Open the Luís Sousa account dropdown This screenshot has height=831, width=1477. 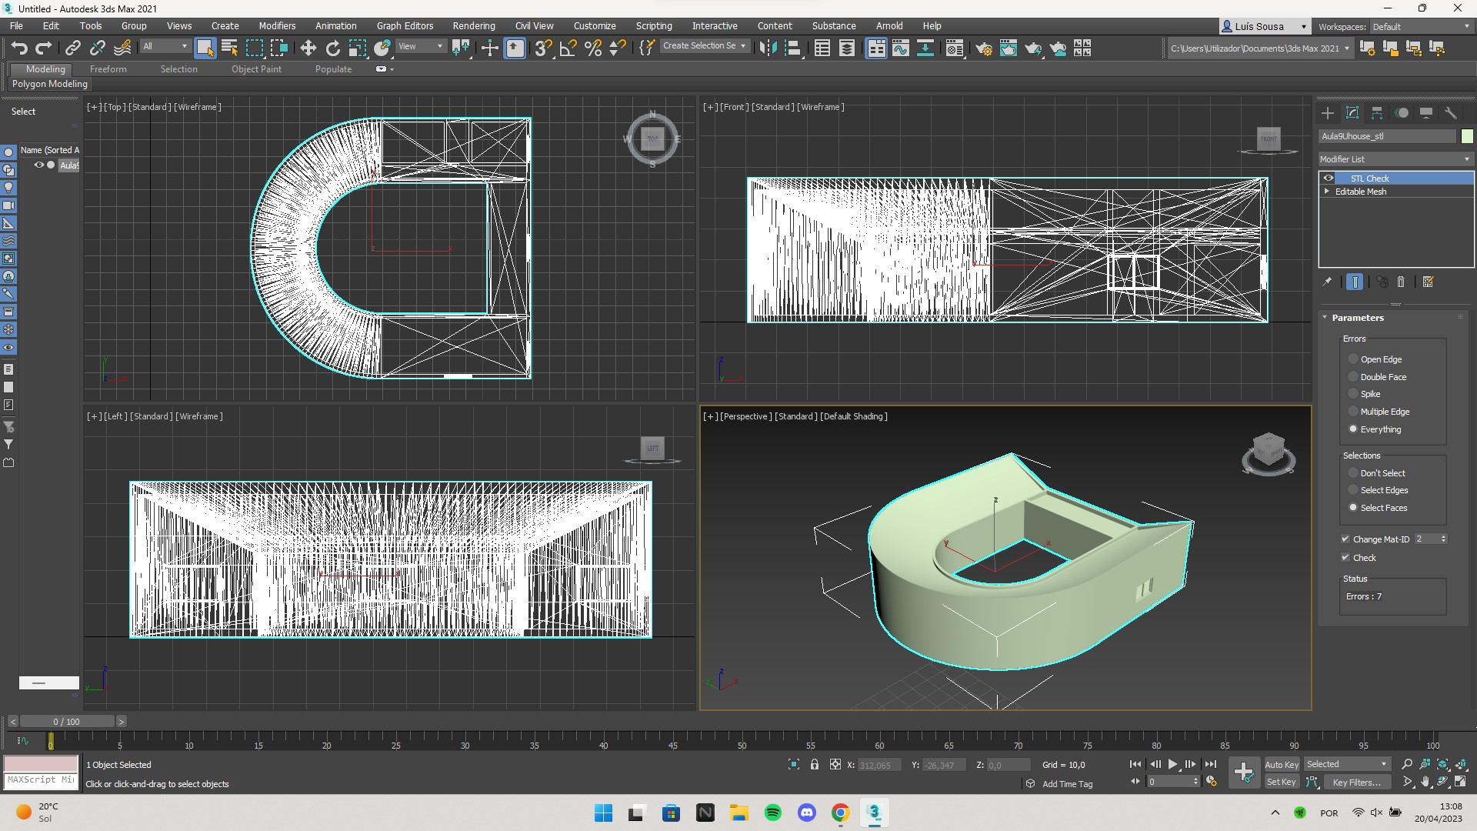[x=1265, y=26]
